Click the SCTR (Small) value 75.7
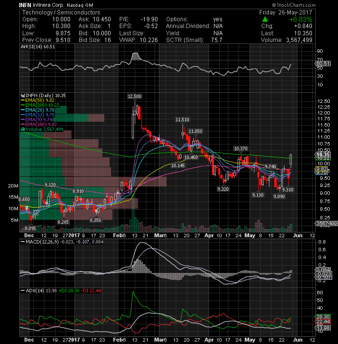338x344 pixels. (217, 40)
